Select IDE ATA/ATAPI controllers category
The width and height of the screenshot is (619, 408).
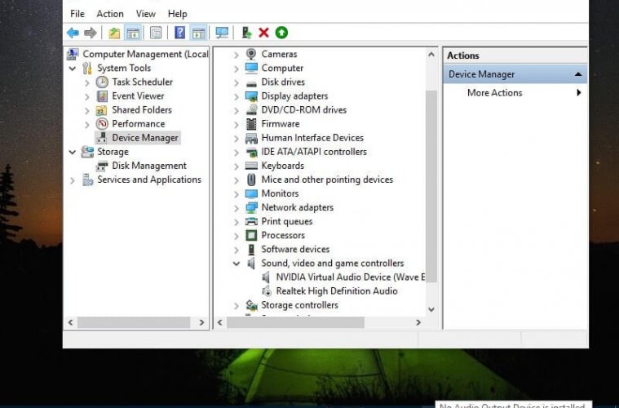(x=314, y=152)
